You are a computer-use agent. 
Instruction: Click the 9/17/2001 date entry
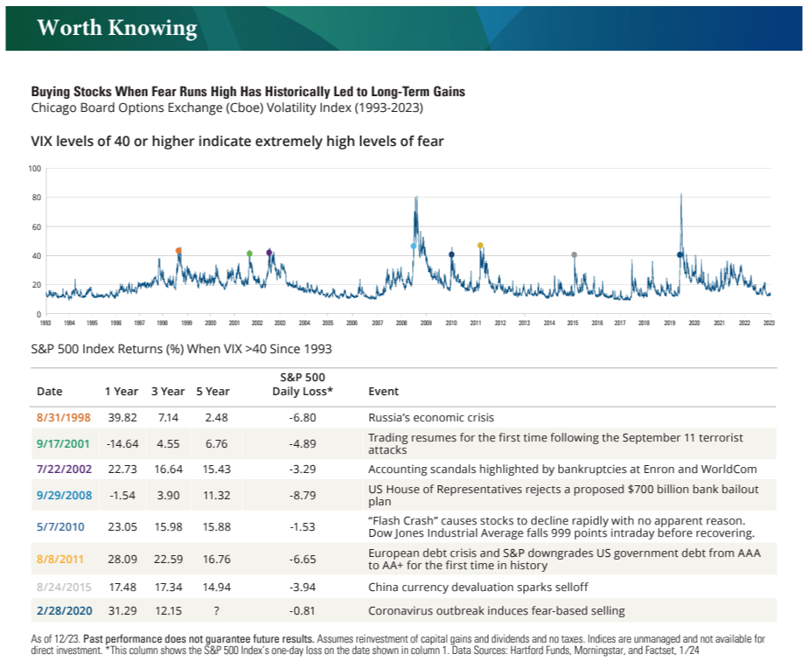tap(63, 444)
